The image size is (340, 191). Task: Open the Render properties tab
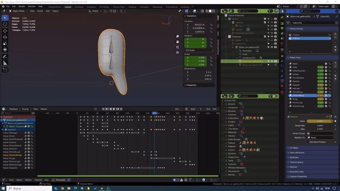(282, 23)
